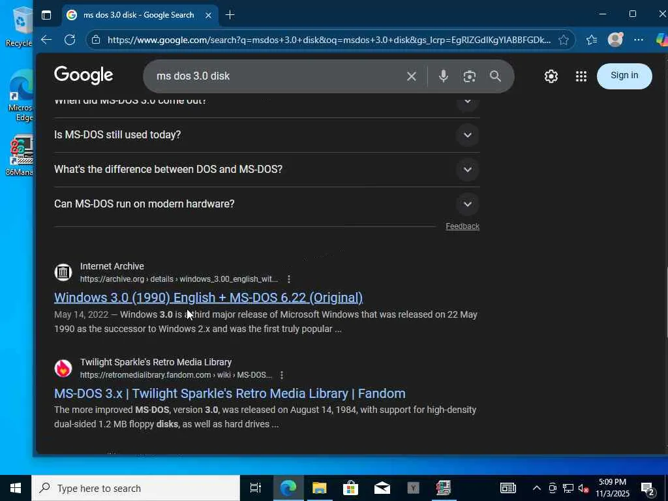The width and height of the screenshot is (668, 501).
Task: Expand 'What's the difference between DOS and MS-DOS?'
Action: (467, 170)
